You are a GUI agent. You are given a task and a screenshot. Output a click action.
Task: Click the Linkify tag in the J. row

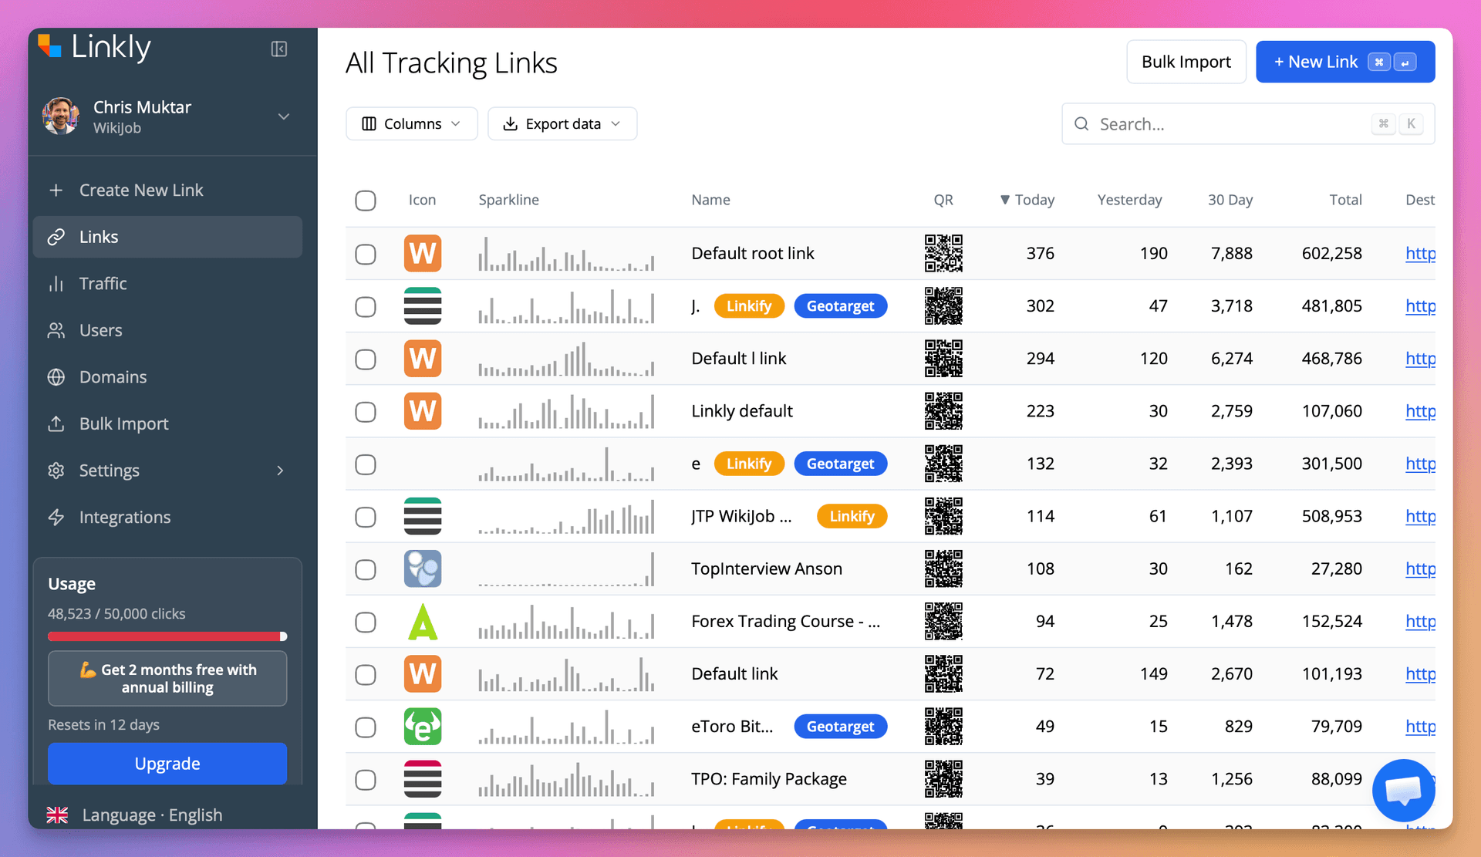point(748,306)
